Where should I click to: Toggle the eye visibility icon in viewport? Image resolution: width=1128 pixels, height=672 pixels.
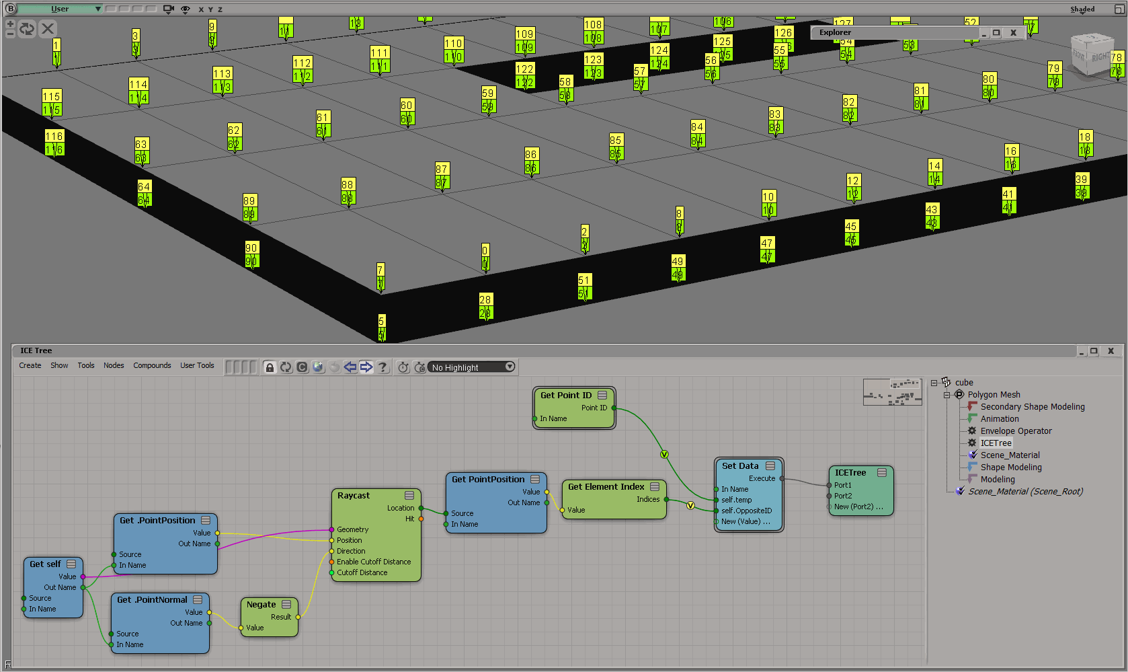point(186,9)
